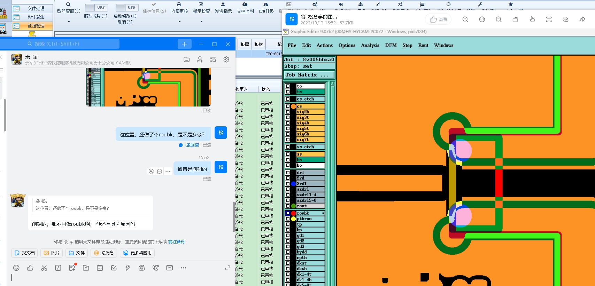
Task: Click the red color dot of roubk layer
Action: (293, 213)
